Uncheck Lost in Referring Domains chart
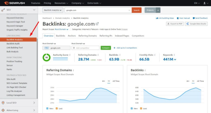211x113 pixels. tap(57, 108)
